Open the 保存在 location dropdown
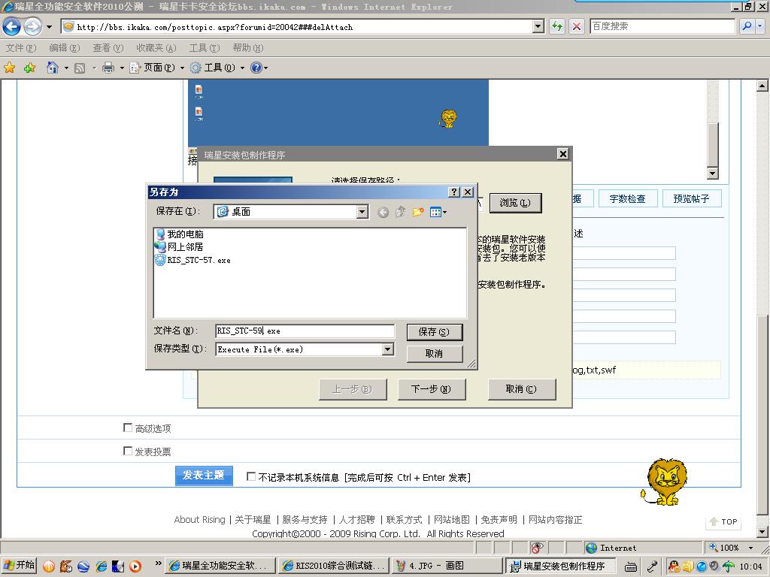770x577 pixels. pos(362,211)
